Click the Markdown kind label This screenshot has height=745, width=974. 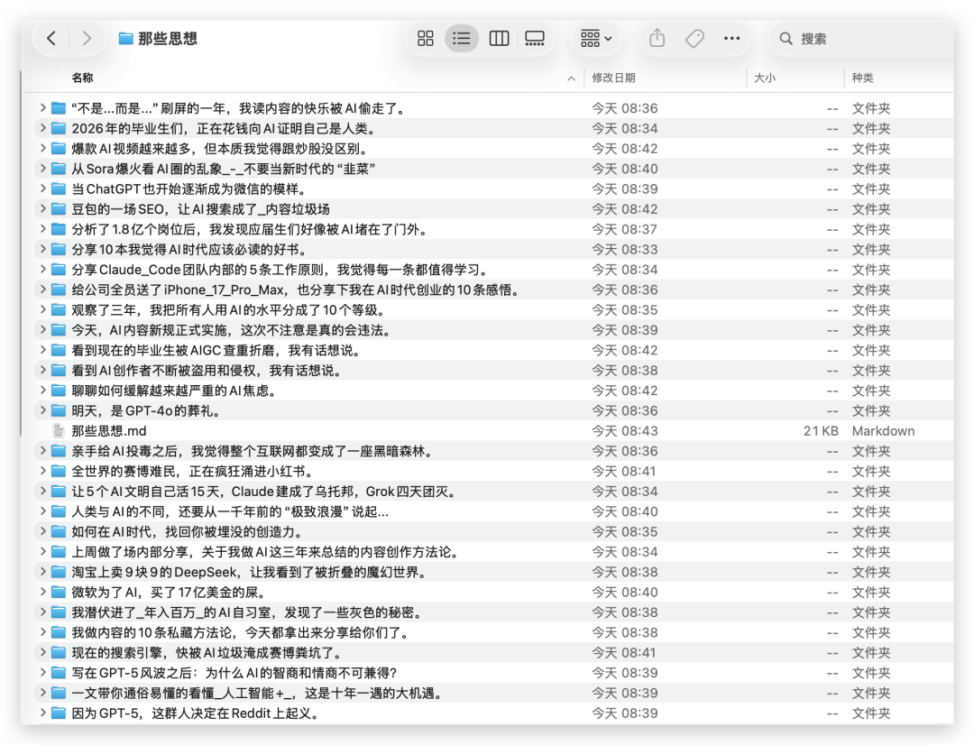[x=883, y=430]
